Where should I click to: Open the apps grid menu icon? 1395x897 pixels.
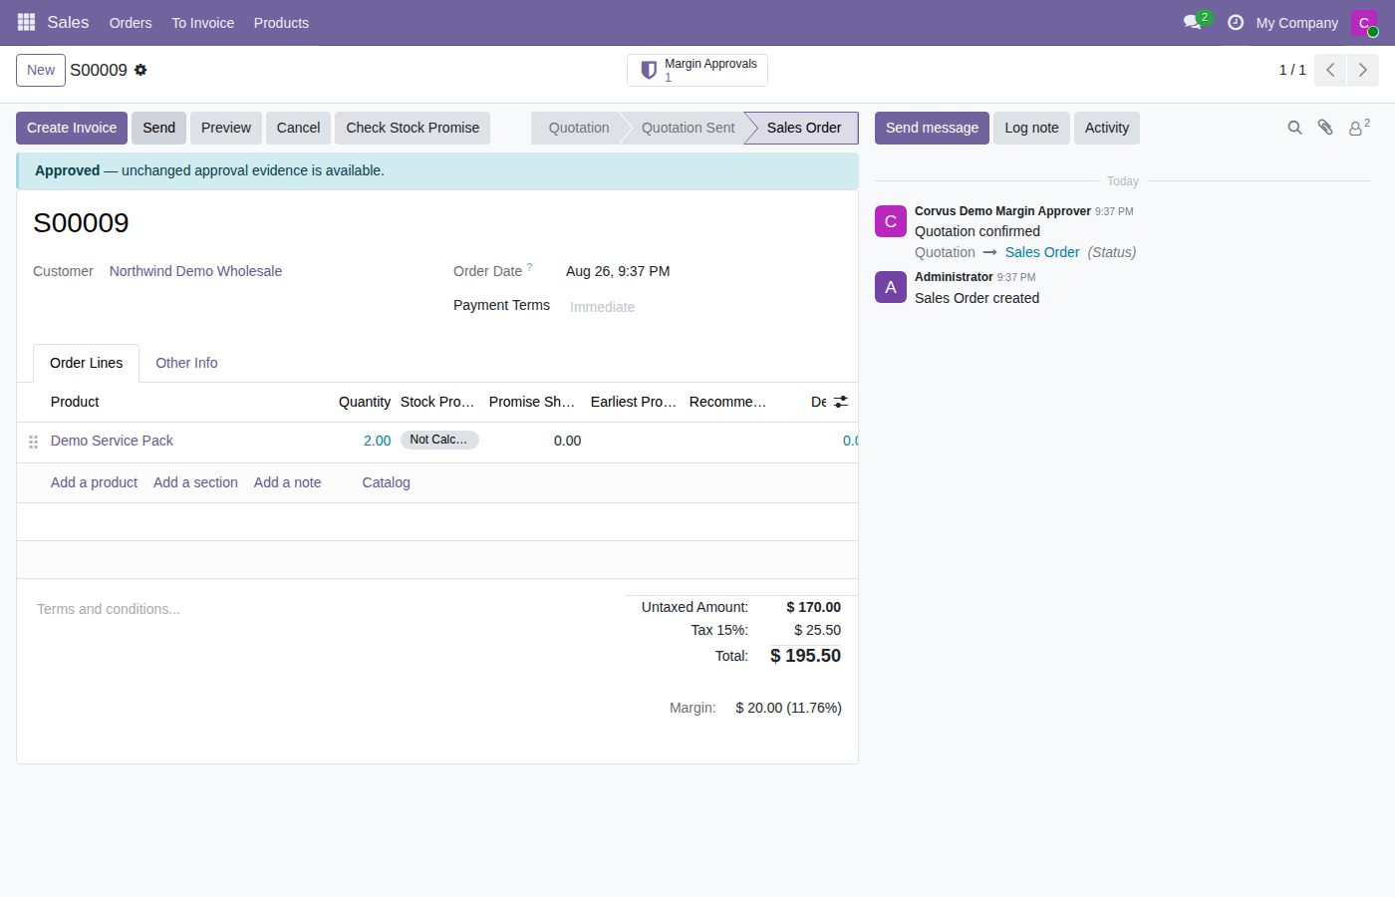point(26,22)
